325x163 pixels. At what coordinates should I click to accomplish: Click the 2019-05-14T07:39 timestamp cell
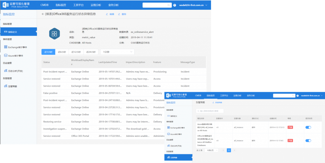pos(110,72)
